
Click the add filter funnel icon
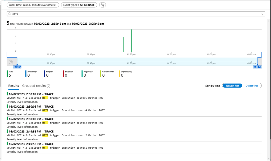(102, 5)
